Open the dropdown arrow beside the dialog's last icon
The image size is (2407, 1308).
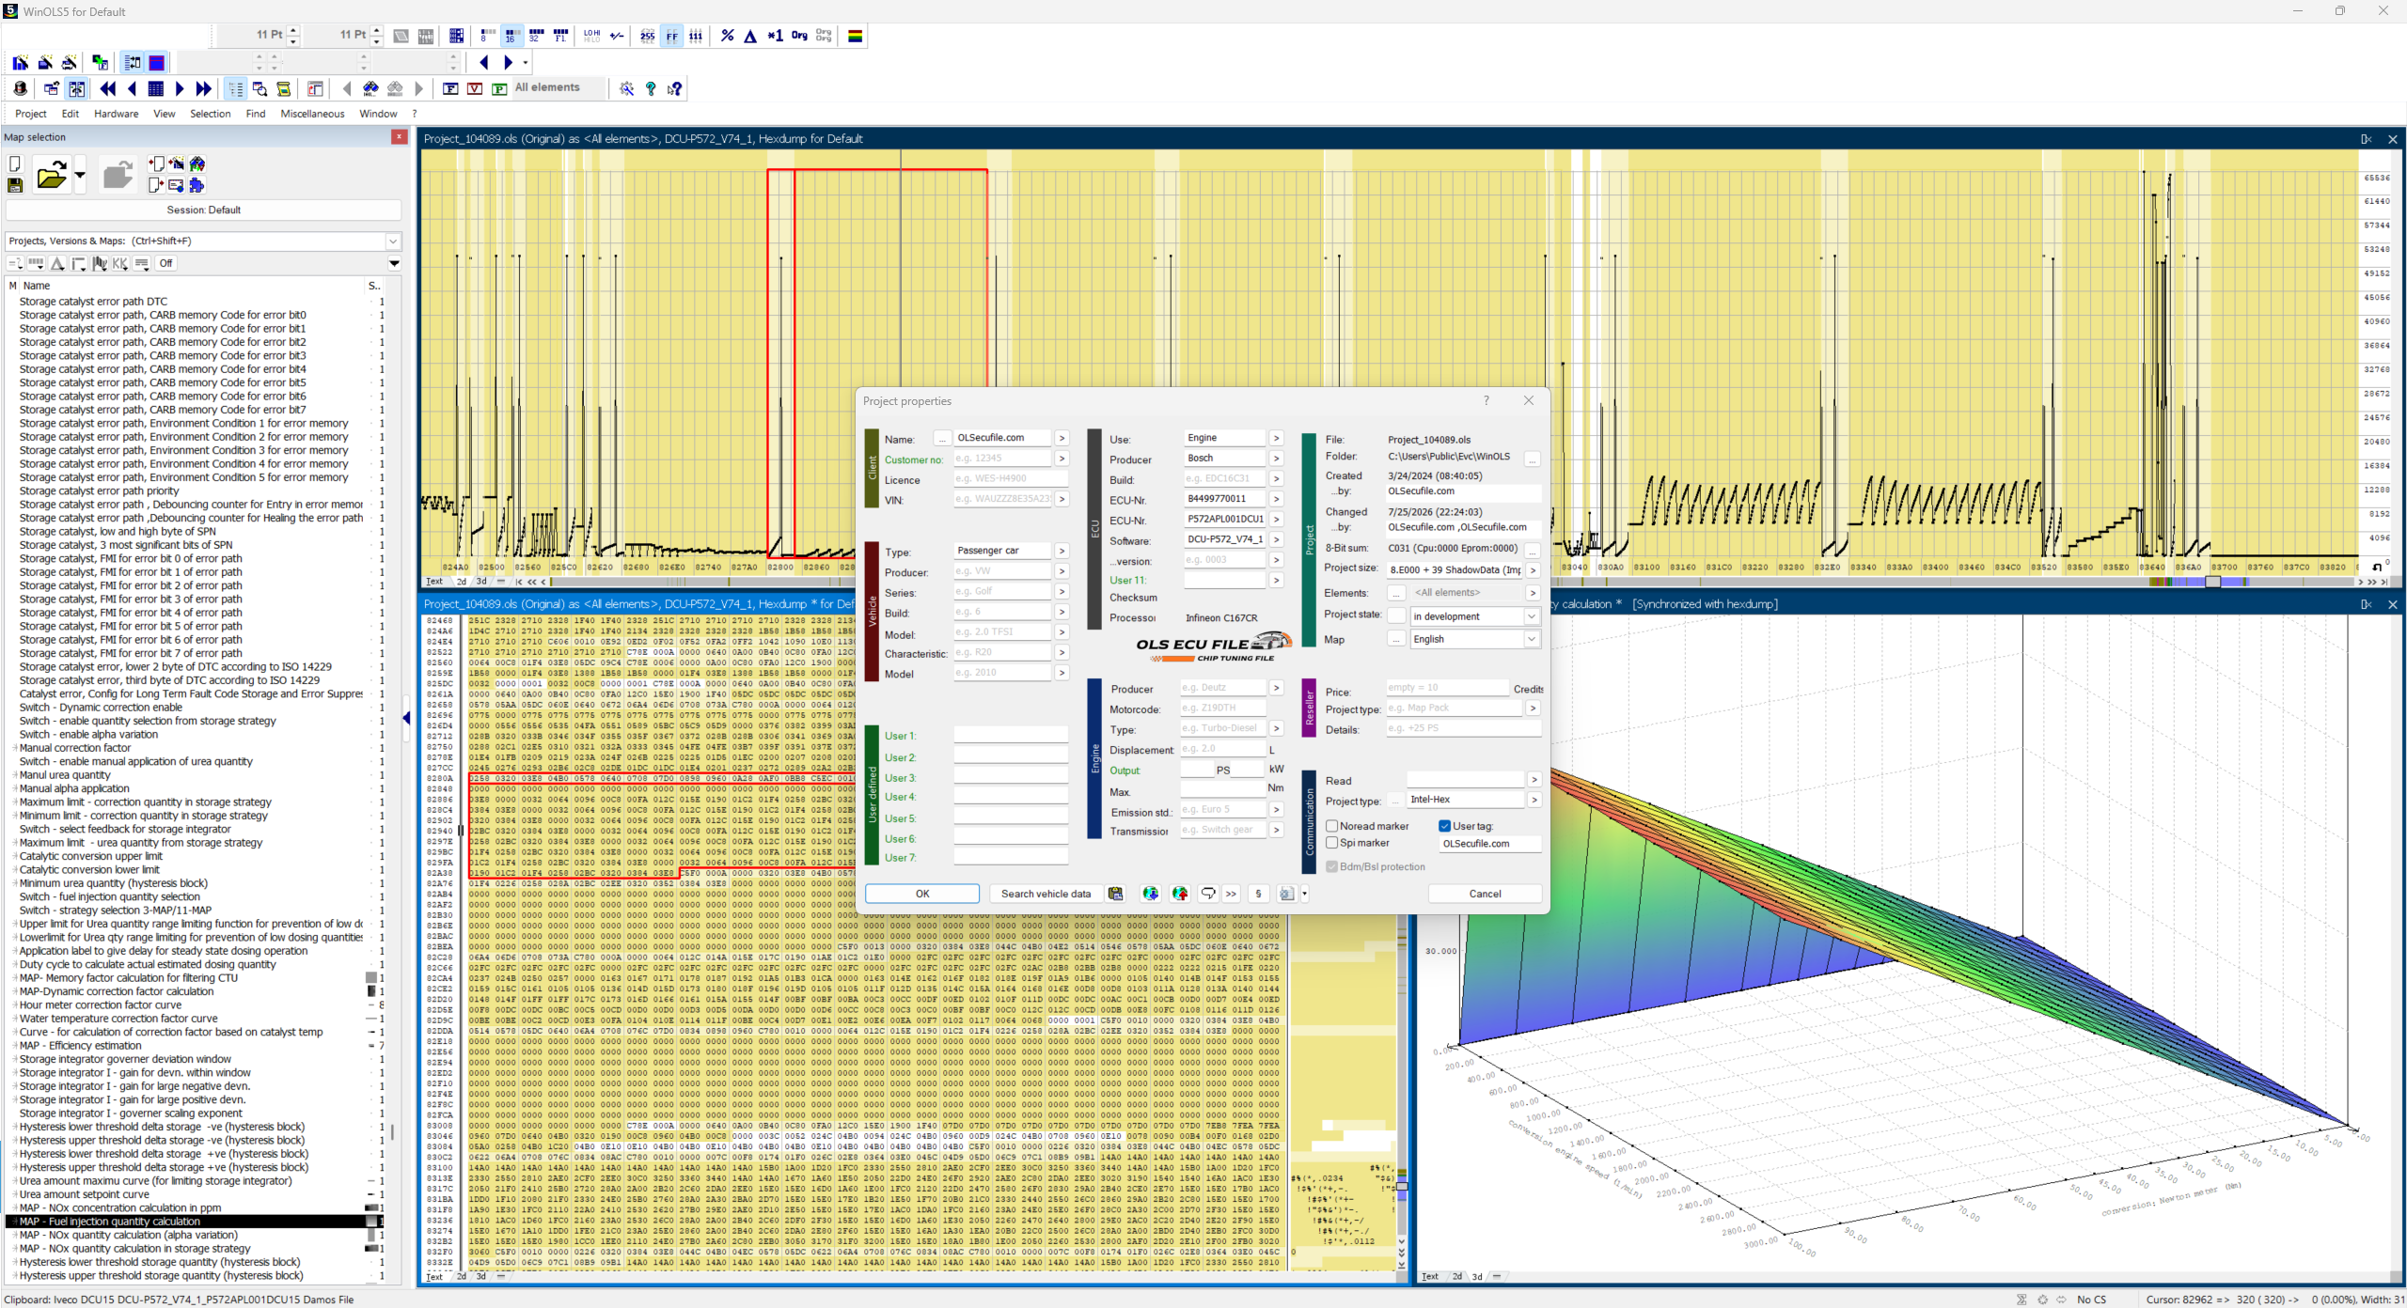(1304, 894)
